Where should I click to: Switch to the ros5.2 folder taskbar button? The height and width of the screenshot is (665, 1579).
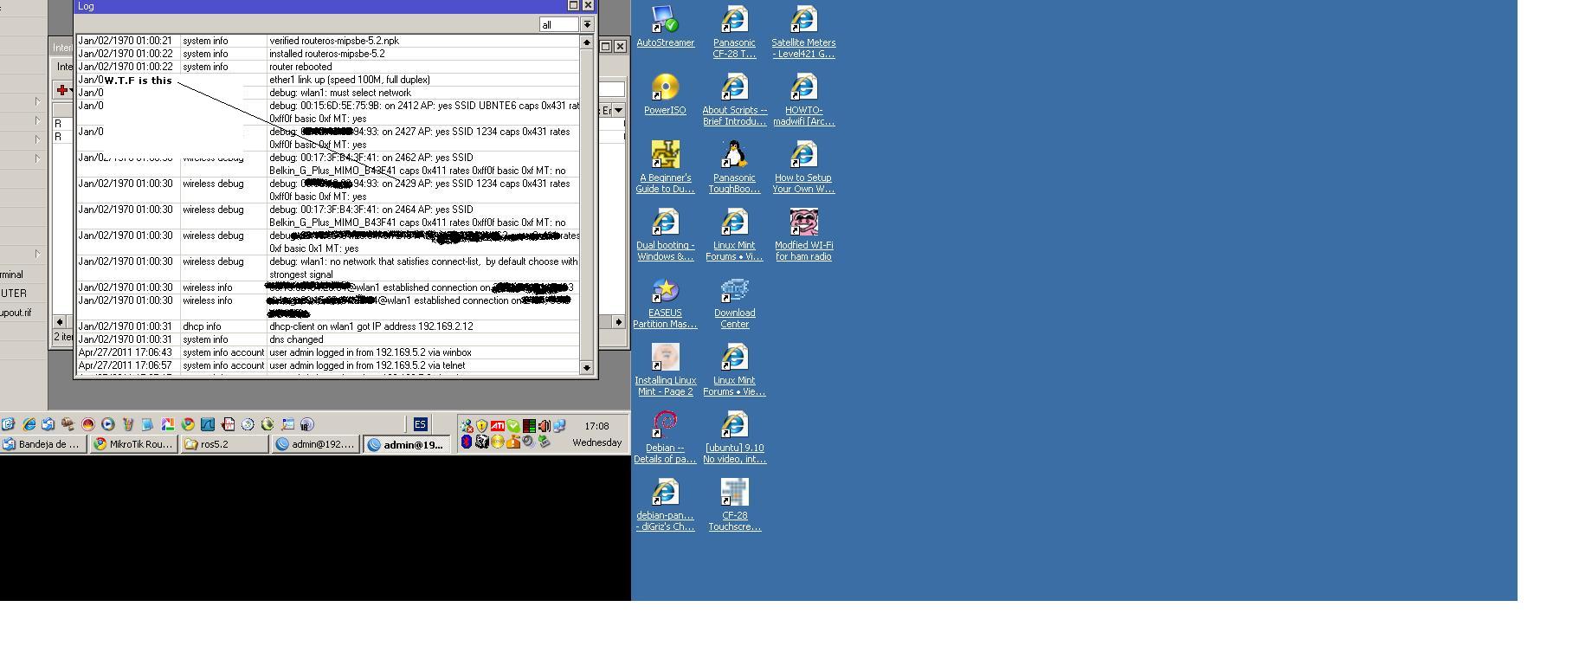(x=225, y=444)
